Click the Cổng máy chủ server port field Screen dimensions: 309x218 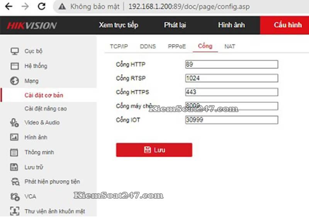(x=231, y=106)
